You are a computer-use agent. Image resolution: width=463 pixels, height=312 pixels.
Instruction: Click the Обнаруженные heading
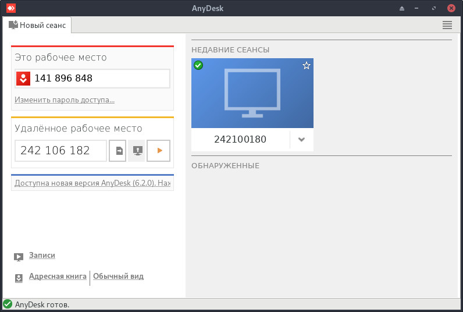click(225, 165)
